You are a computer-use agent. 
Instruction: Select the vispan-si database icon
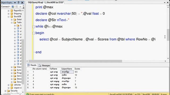[12, 88]
